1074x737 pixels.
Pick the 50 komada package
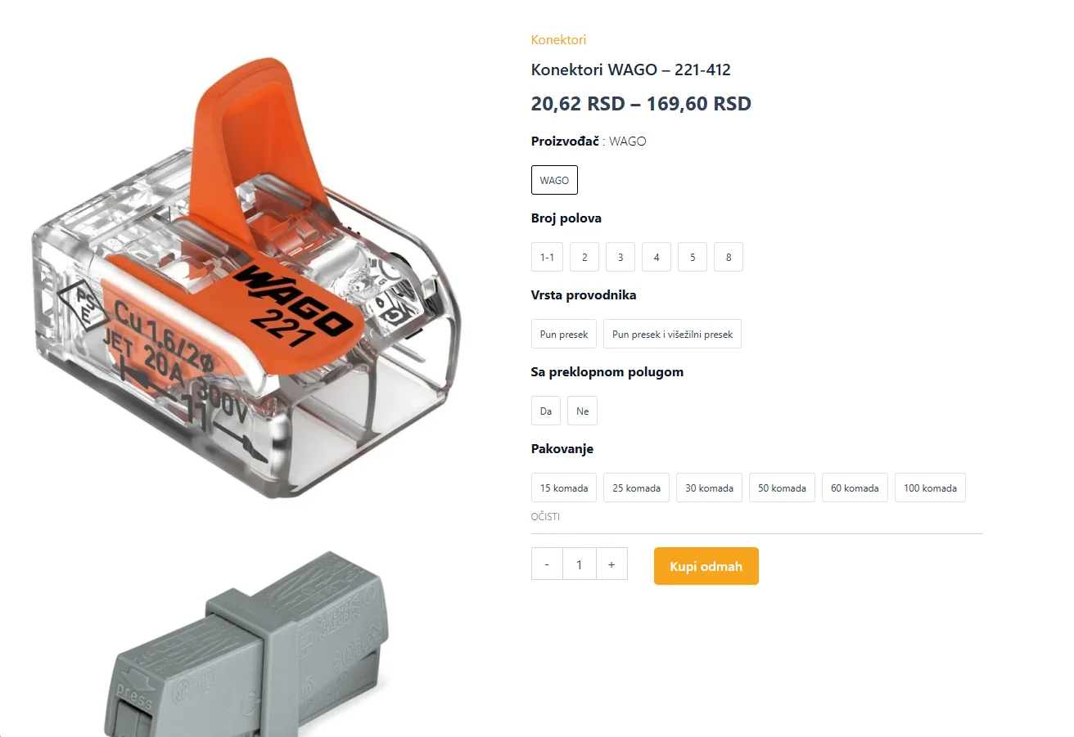click(782, 488)
